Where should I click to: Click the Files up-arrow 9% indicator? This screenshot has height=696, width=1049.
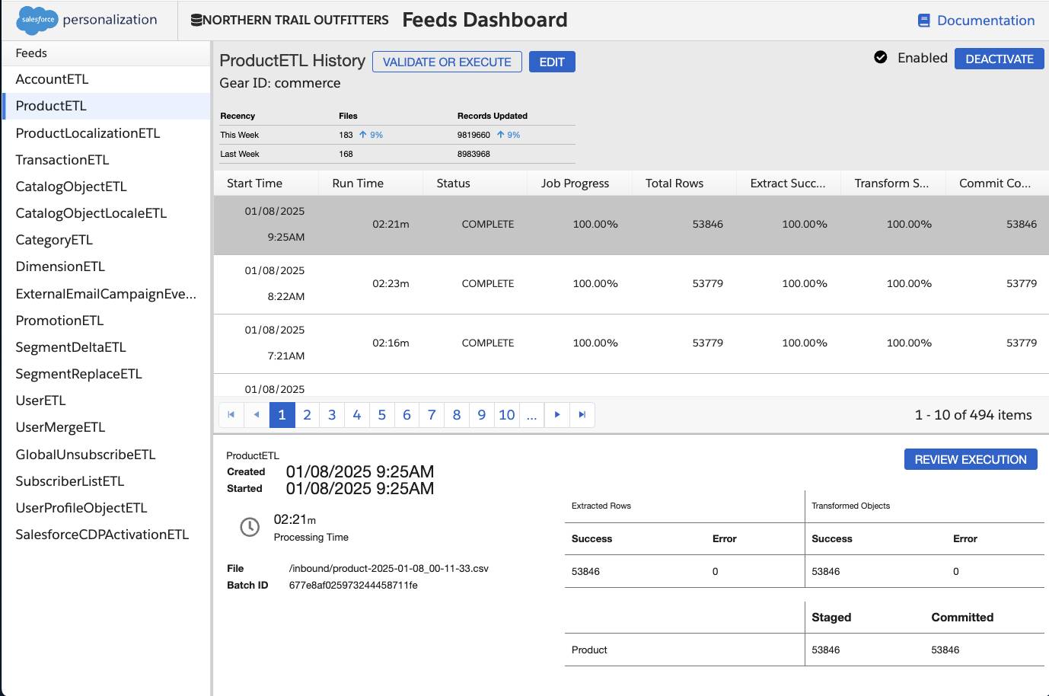371,135
